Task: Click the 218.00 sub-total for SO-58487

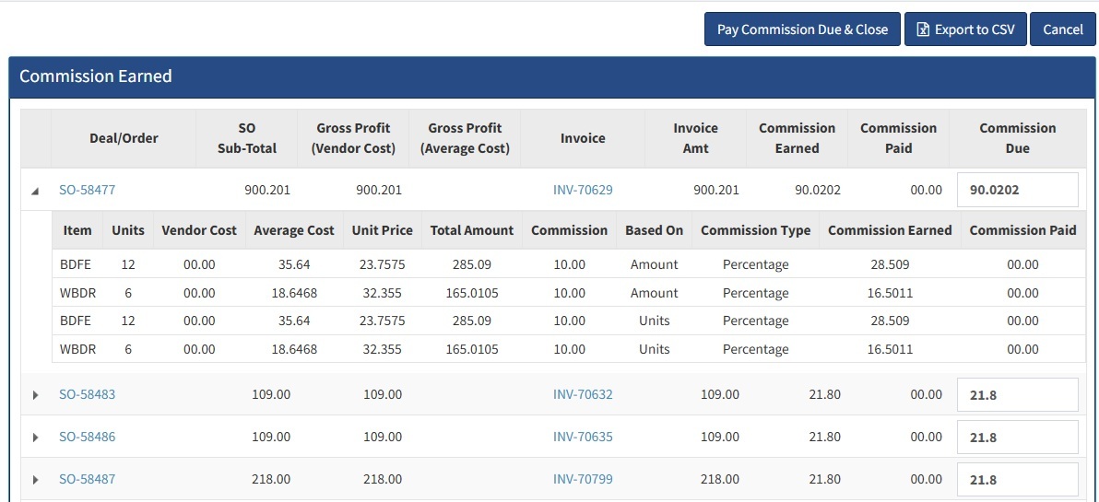Action: [271, 480]
